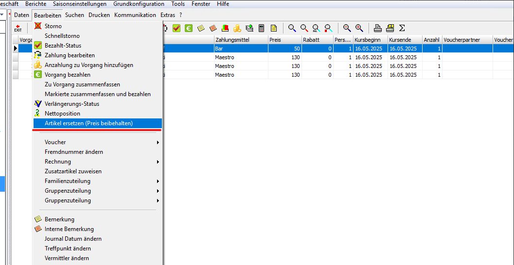Click the zoom-in magnifier toolbar icon
This screenshot has height=265, width=514.
[359, 28]
